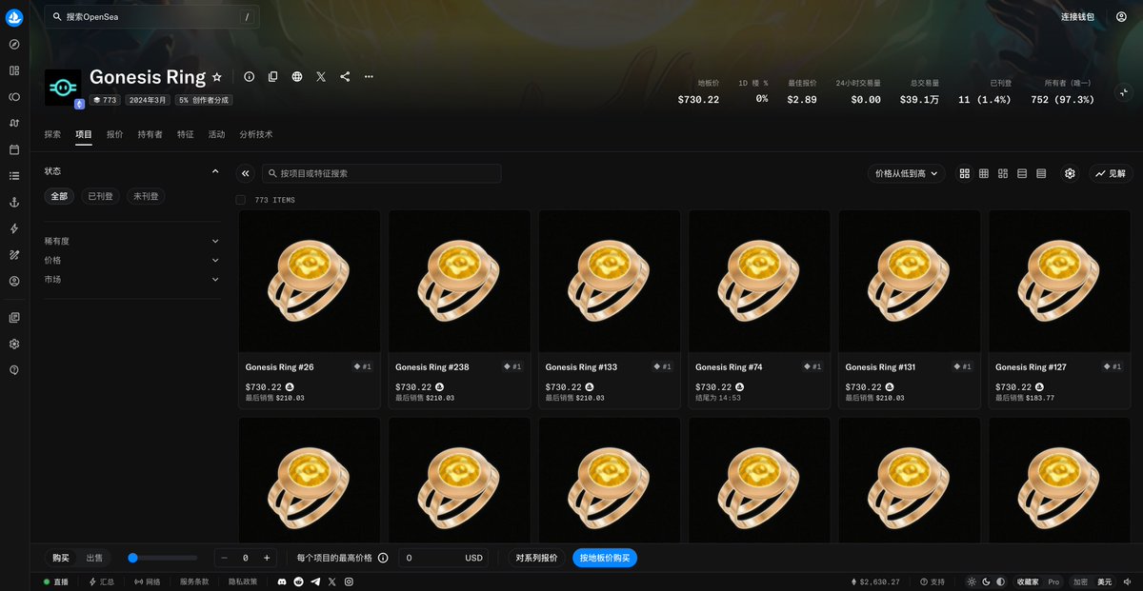Open the anchor icon in the sidebar

pyautogui.click(x=14, y=202)
